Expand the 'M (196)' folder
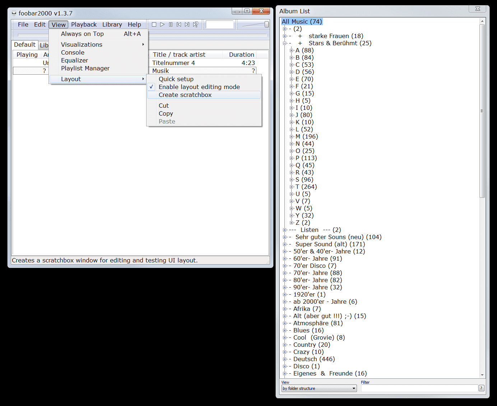The image size is (497, 406). click(x=292, y=136)
